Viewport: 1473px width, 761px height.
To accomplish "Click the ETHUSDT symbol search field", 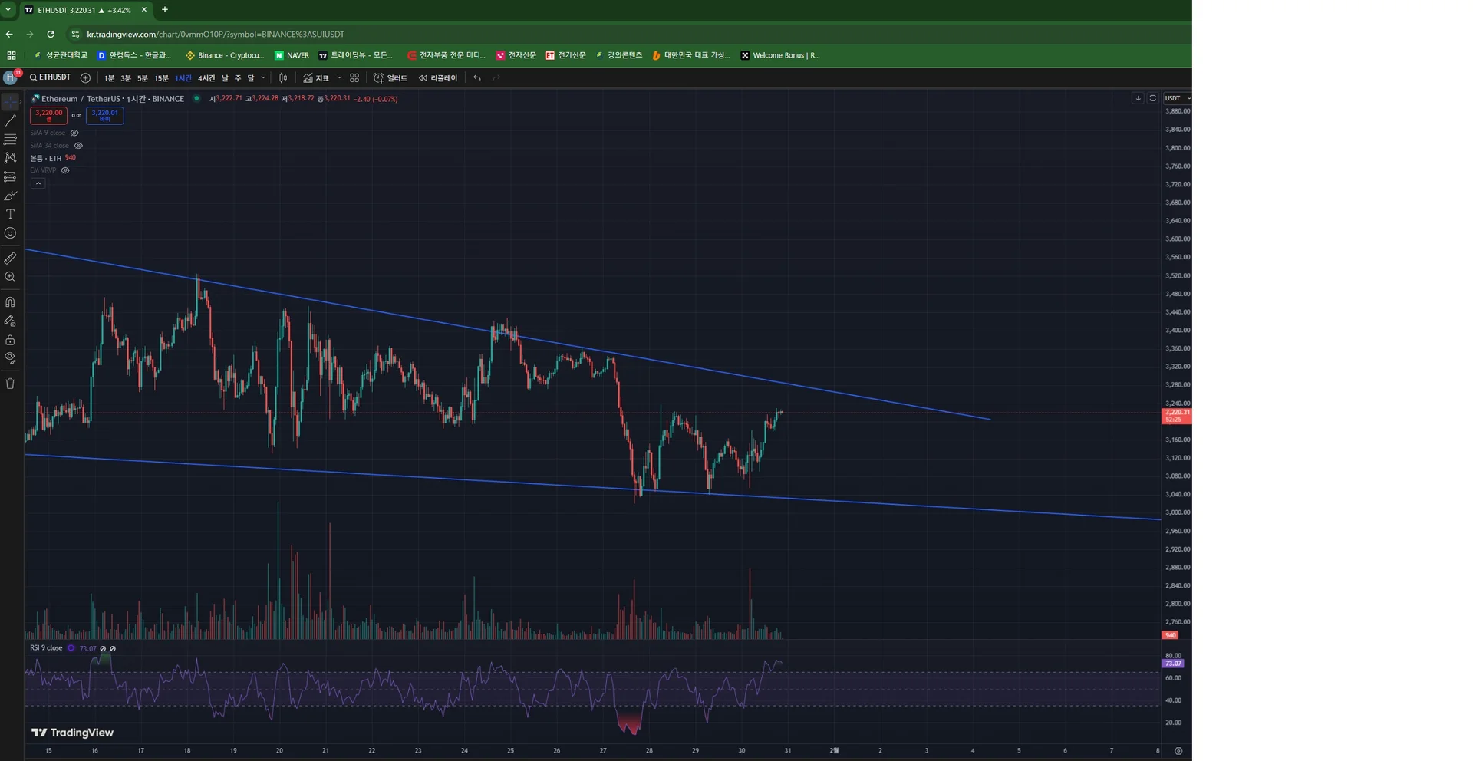I will (x=50, y=77).
